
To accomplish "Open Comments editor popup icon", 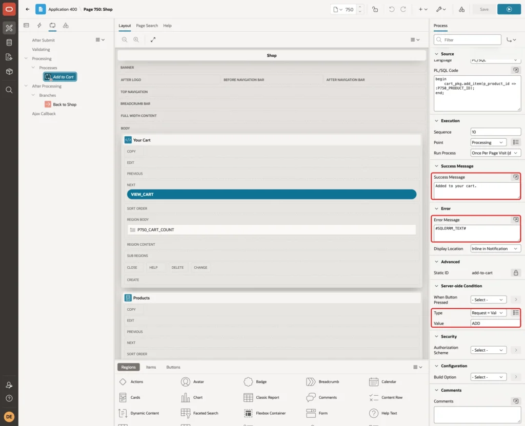I will [x=516, y=401].
